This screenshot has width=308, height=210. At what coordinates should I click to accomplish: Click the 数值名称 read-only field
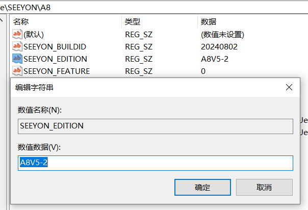coord(156,126)
